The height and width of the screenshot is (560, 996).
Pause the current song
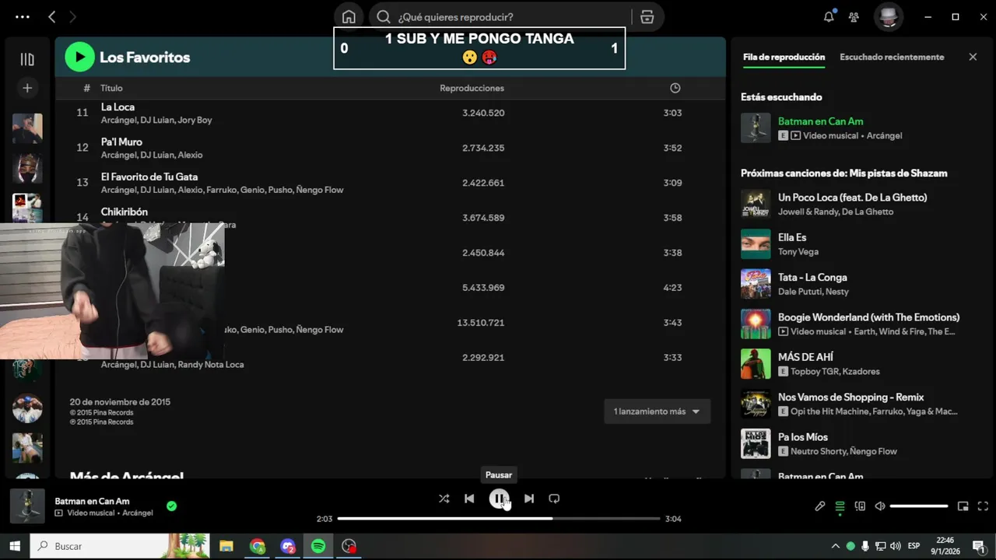click(499, 499)
